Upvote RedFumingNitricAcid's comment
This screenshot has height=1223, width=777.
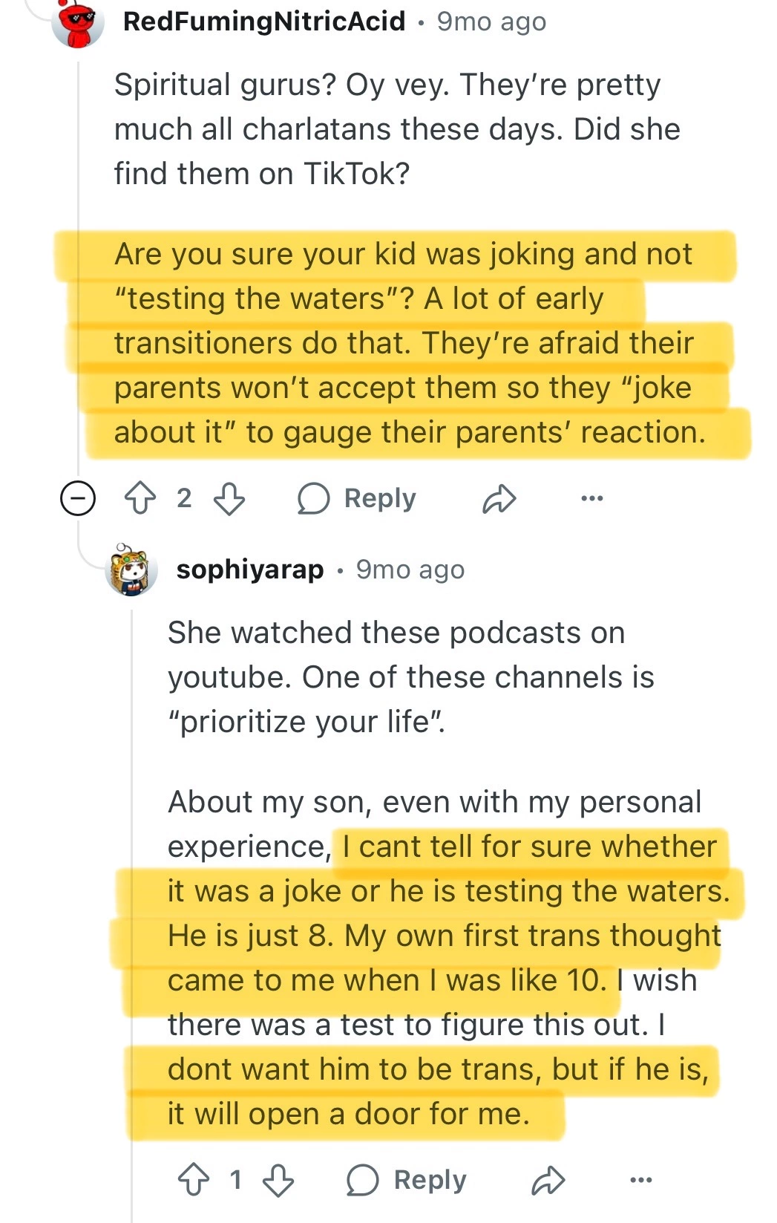point(140,498)
